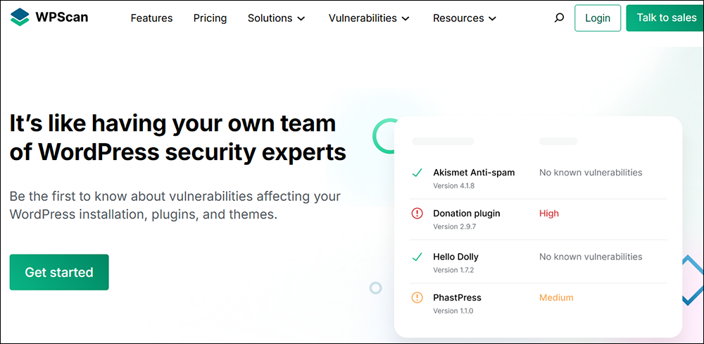Select the Hello Dolly plugin name
The image size is (704, 344).
tap(455, 257)
